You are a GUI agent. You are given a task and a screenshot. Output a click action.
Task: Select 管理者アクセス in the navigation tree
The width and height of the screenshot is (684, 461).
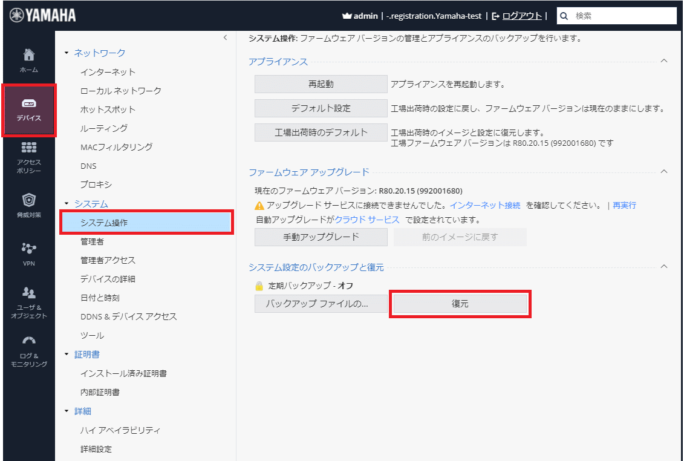[x=108, y=260]
